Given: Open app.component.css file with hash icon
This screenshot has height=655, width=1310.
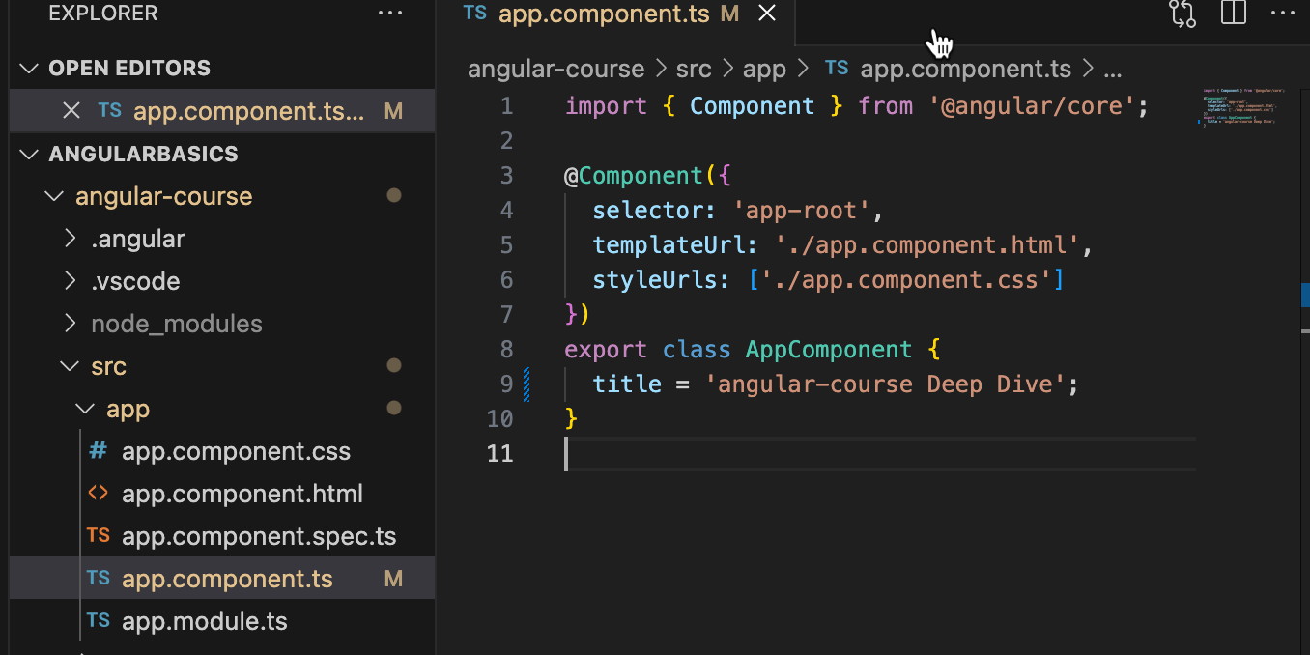Looking at the screenshot, I should pos(236,451).
